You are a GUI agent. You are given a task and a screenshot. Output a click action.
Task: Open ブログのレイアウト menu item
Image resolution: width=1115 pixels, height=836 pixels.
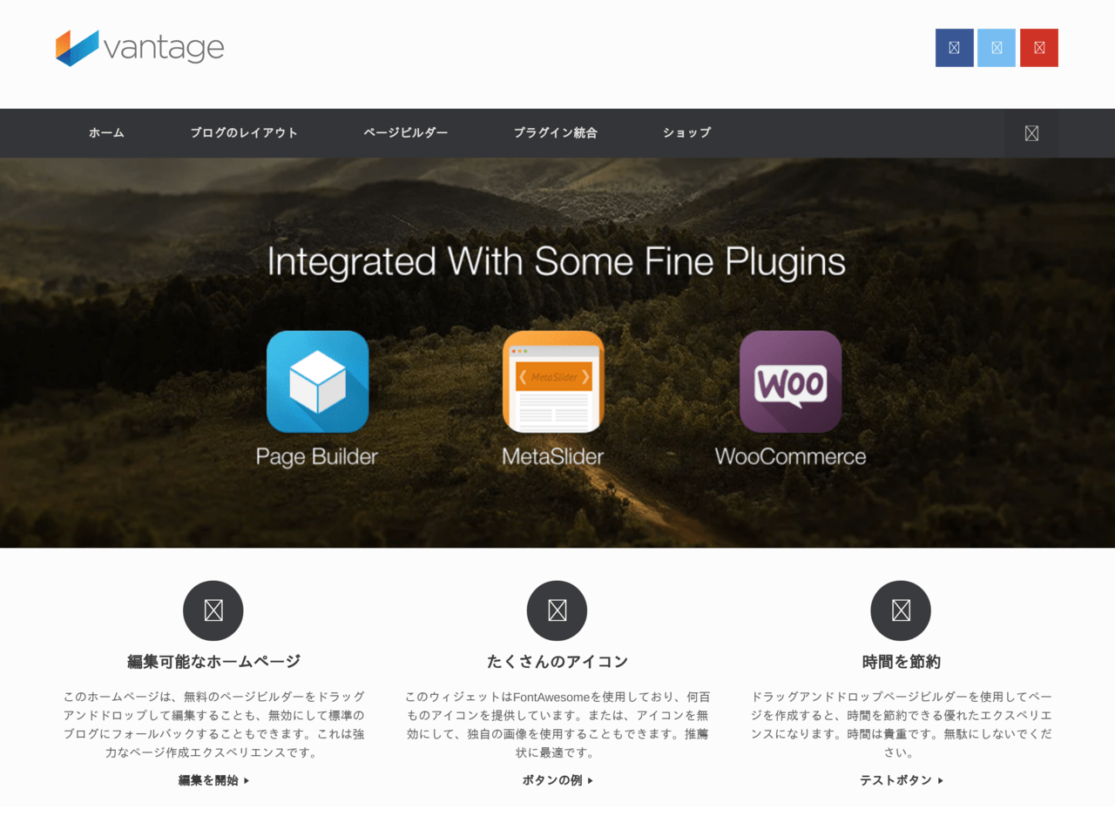(x=244, y=133)
